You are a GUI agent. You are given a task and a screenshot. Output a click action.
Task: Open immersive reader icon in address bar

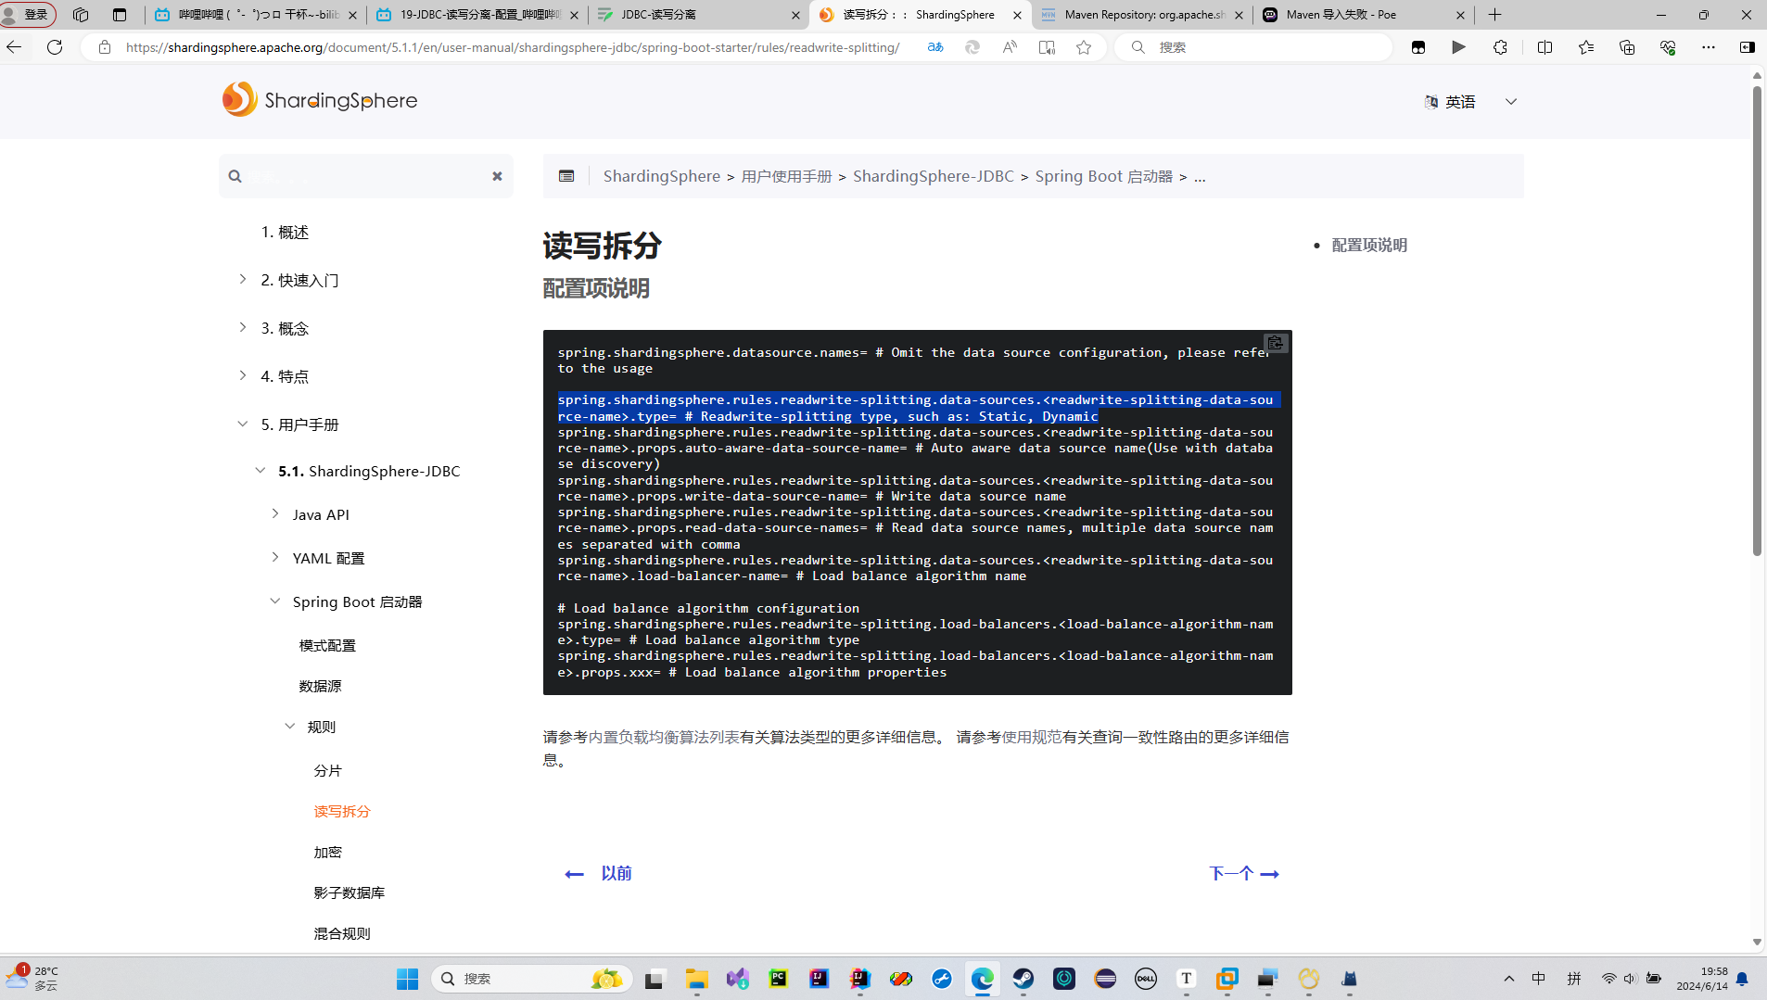coord(1047,47)
